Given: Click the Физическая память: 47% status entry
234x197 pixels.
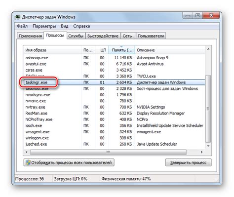Looking at the screenshot, I should [126, 179].
